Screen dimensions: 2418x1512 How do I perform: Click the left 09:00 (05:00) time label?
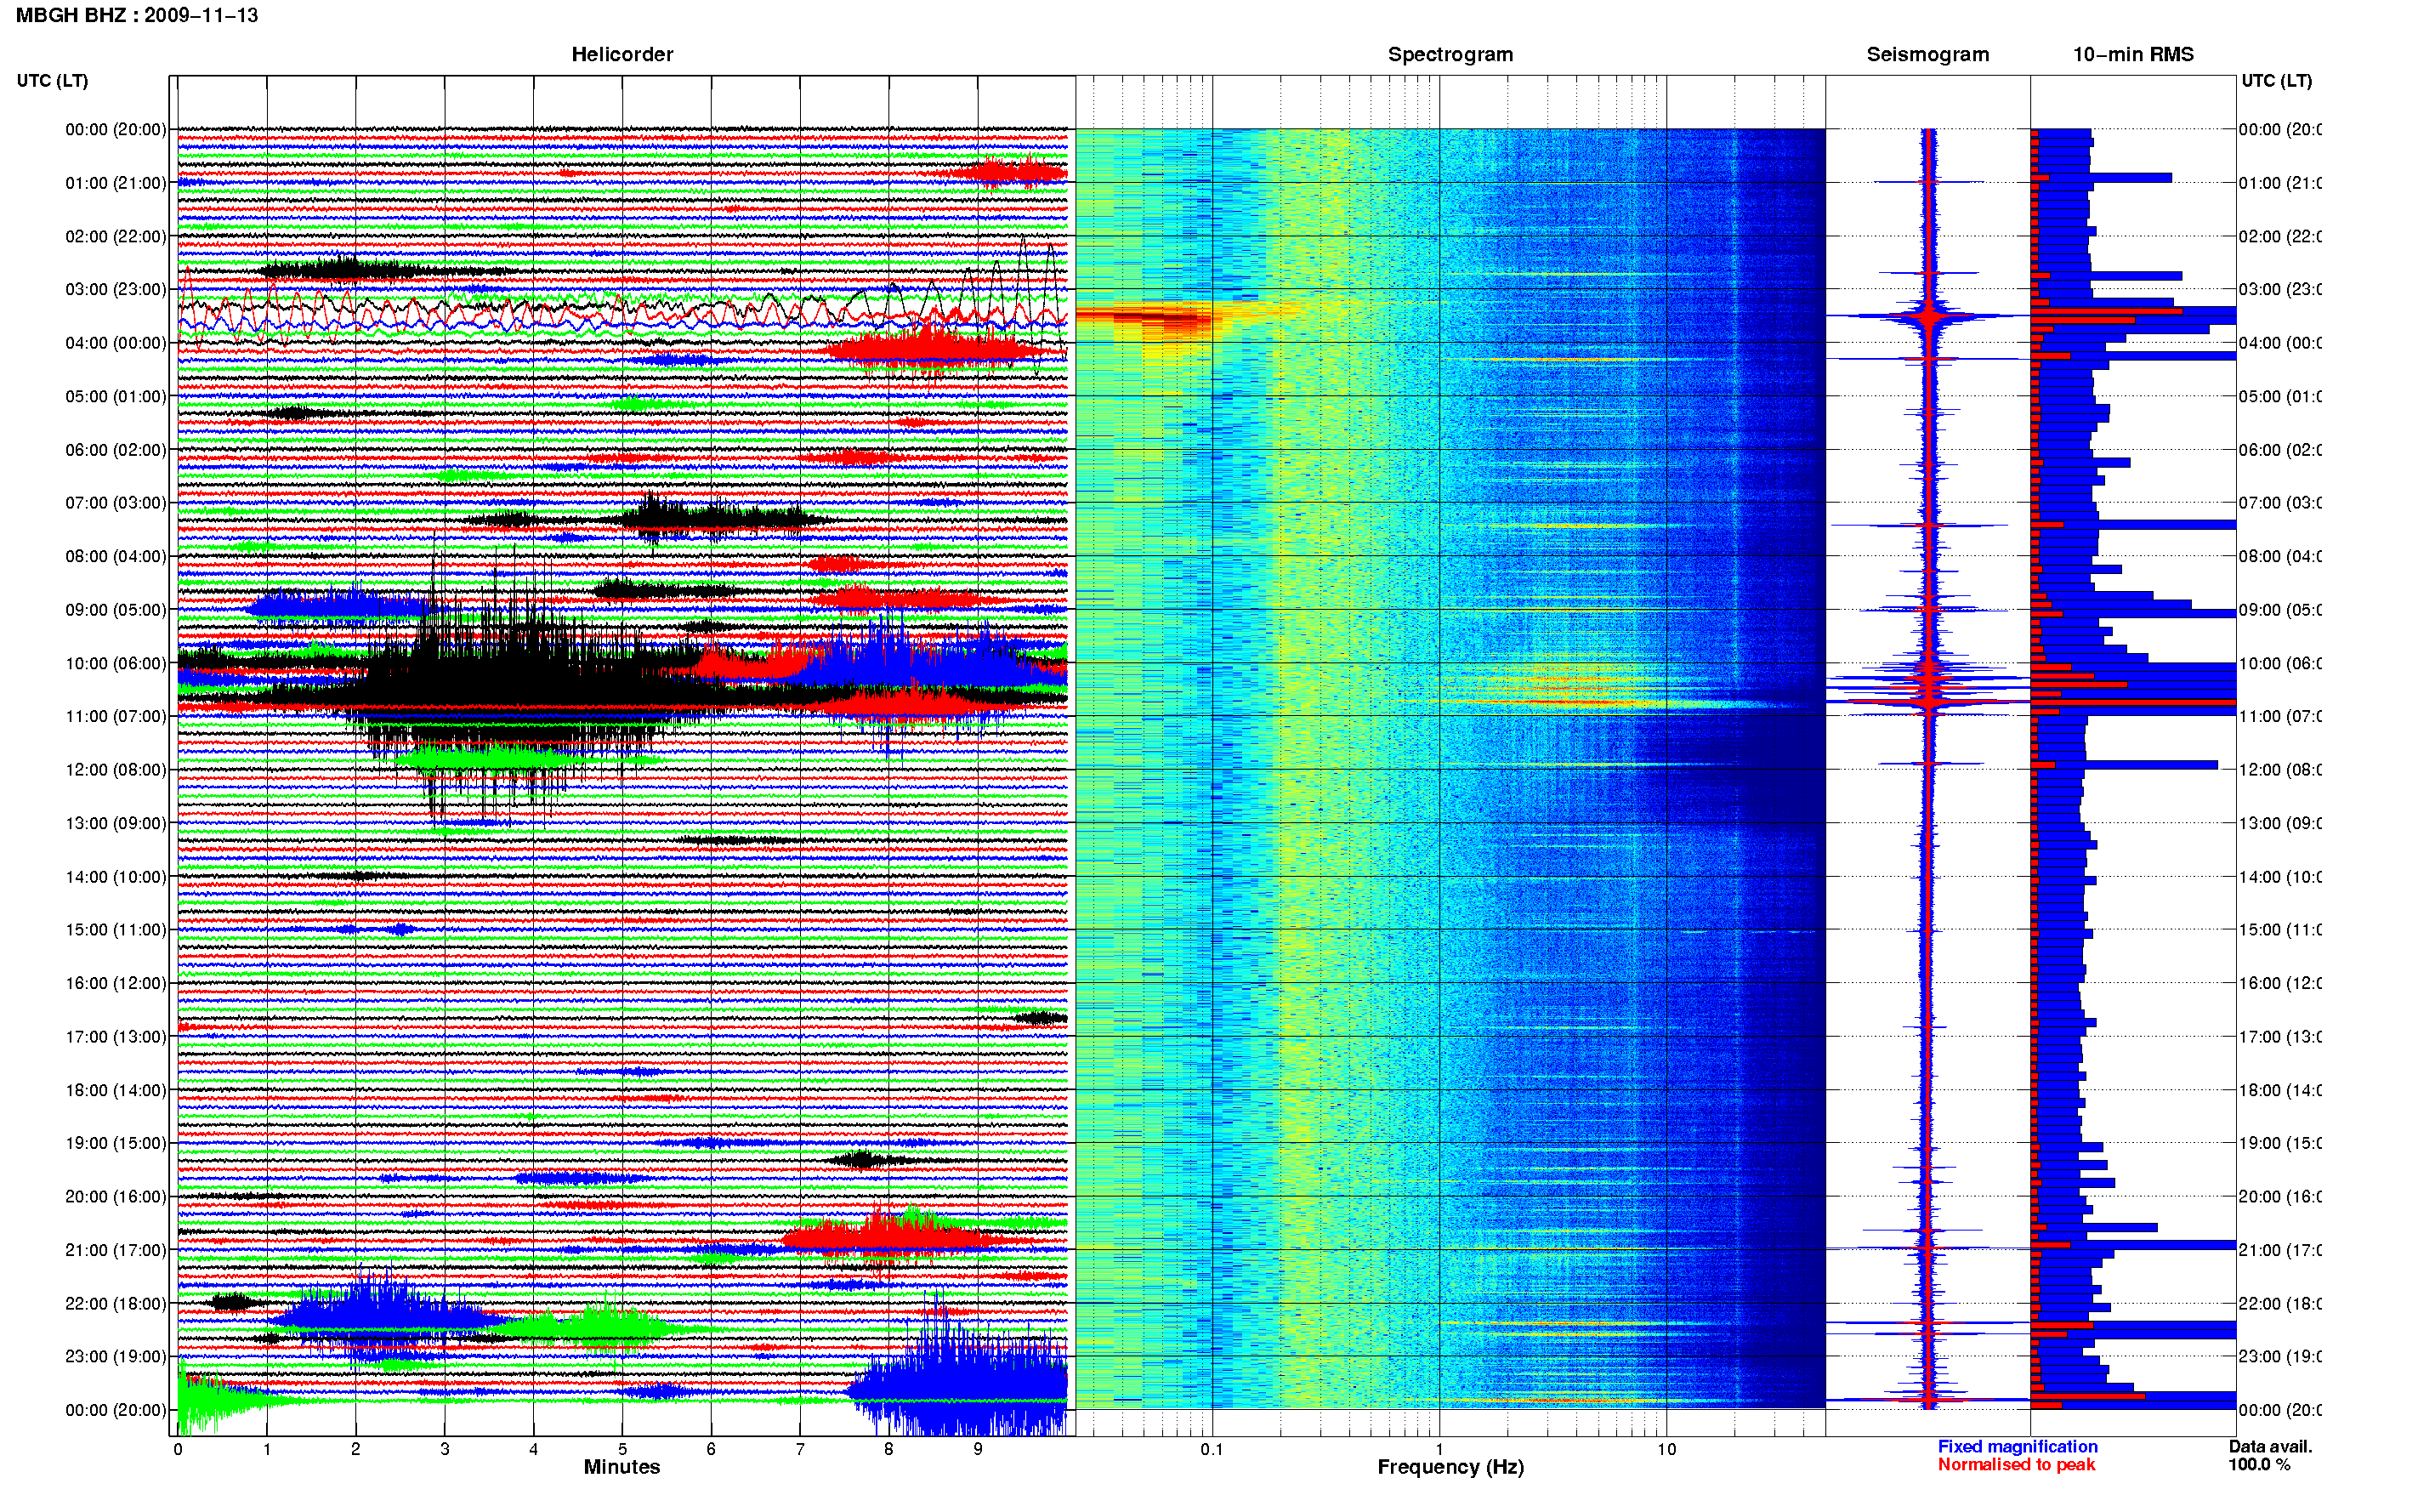click(x=116, y=609)
